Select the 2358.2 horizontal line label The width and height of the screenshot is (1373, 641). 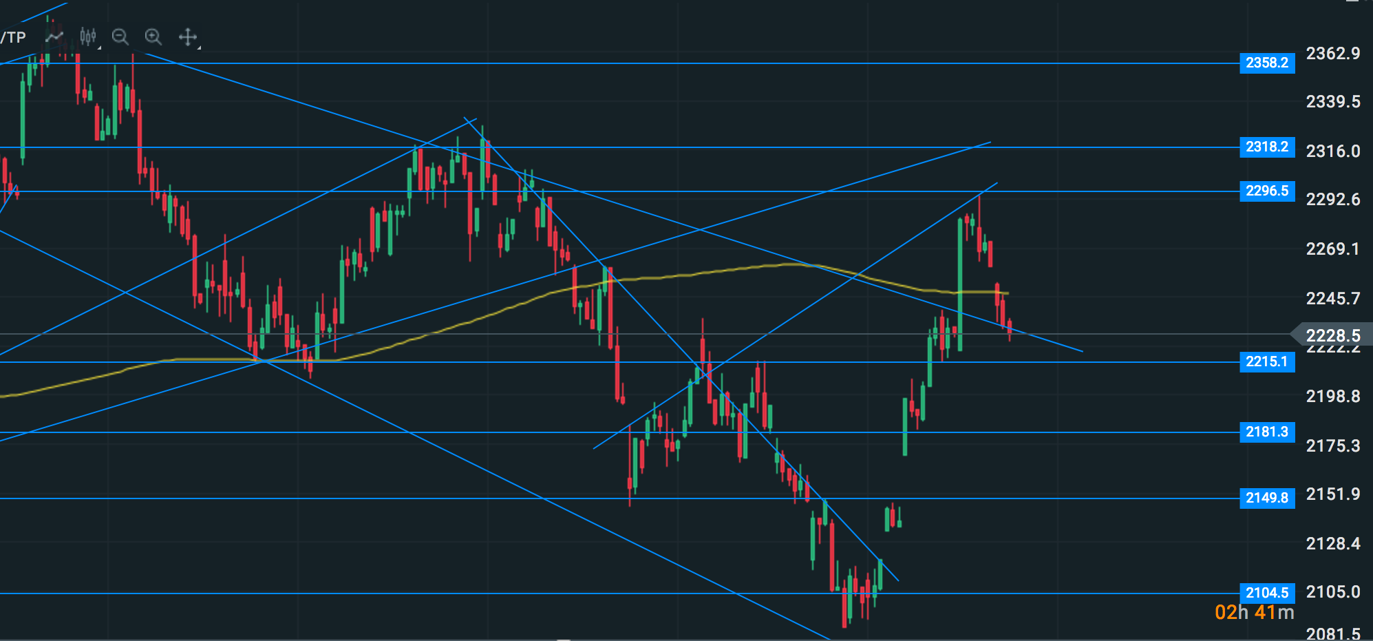click(x=1267, y=63)
